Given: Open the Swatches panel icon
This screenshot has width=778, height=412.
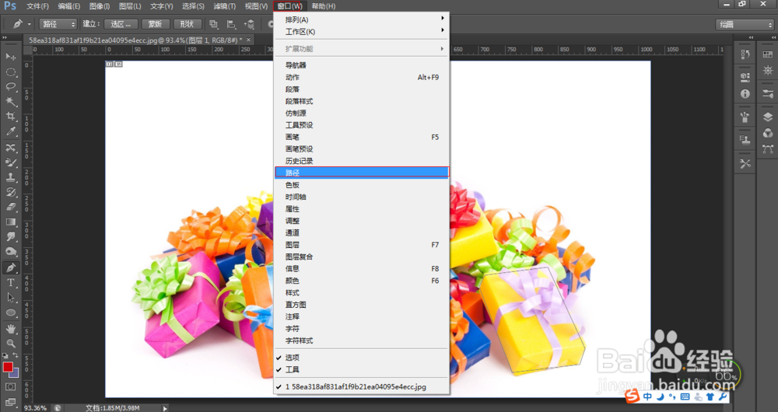Looking at the screenshot, I should 768,54.
